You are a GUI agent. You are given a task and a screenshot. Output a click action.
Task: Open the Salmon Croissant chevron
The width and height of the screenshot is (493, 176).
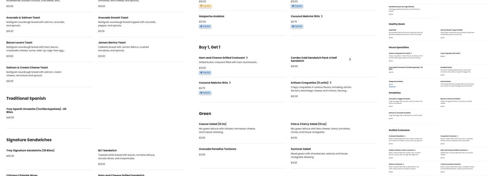[x=404, y=164]
